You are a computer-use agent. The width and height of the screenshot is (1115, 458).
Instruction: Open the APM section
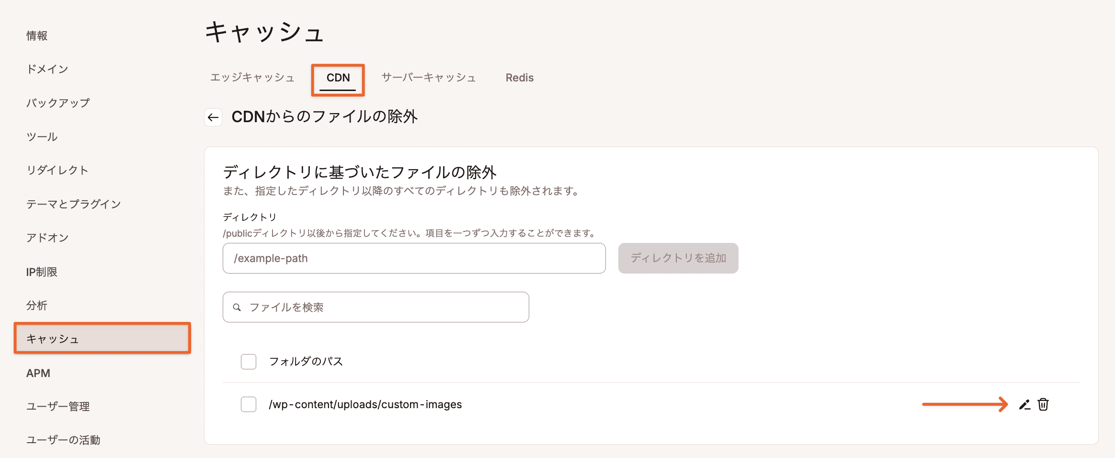[x=39, y=373]
